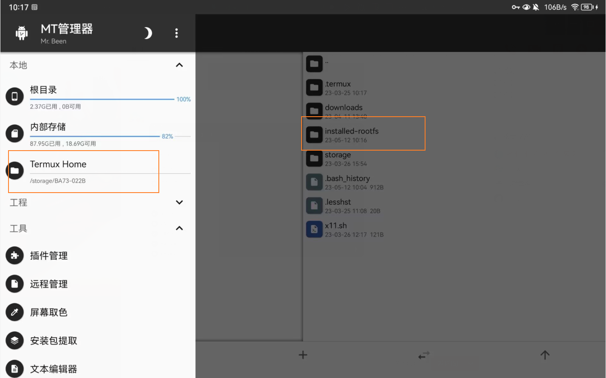606x378 pixels.
Task: Open the three-dot overflow menu
Action: coord(177,33)
